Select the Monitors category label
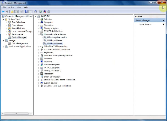167x121 pixels. pos(48,62)
